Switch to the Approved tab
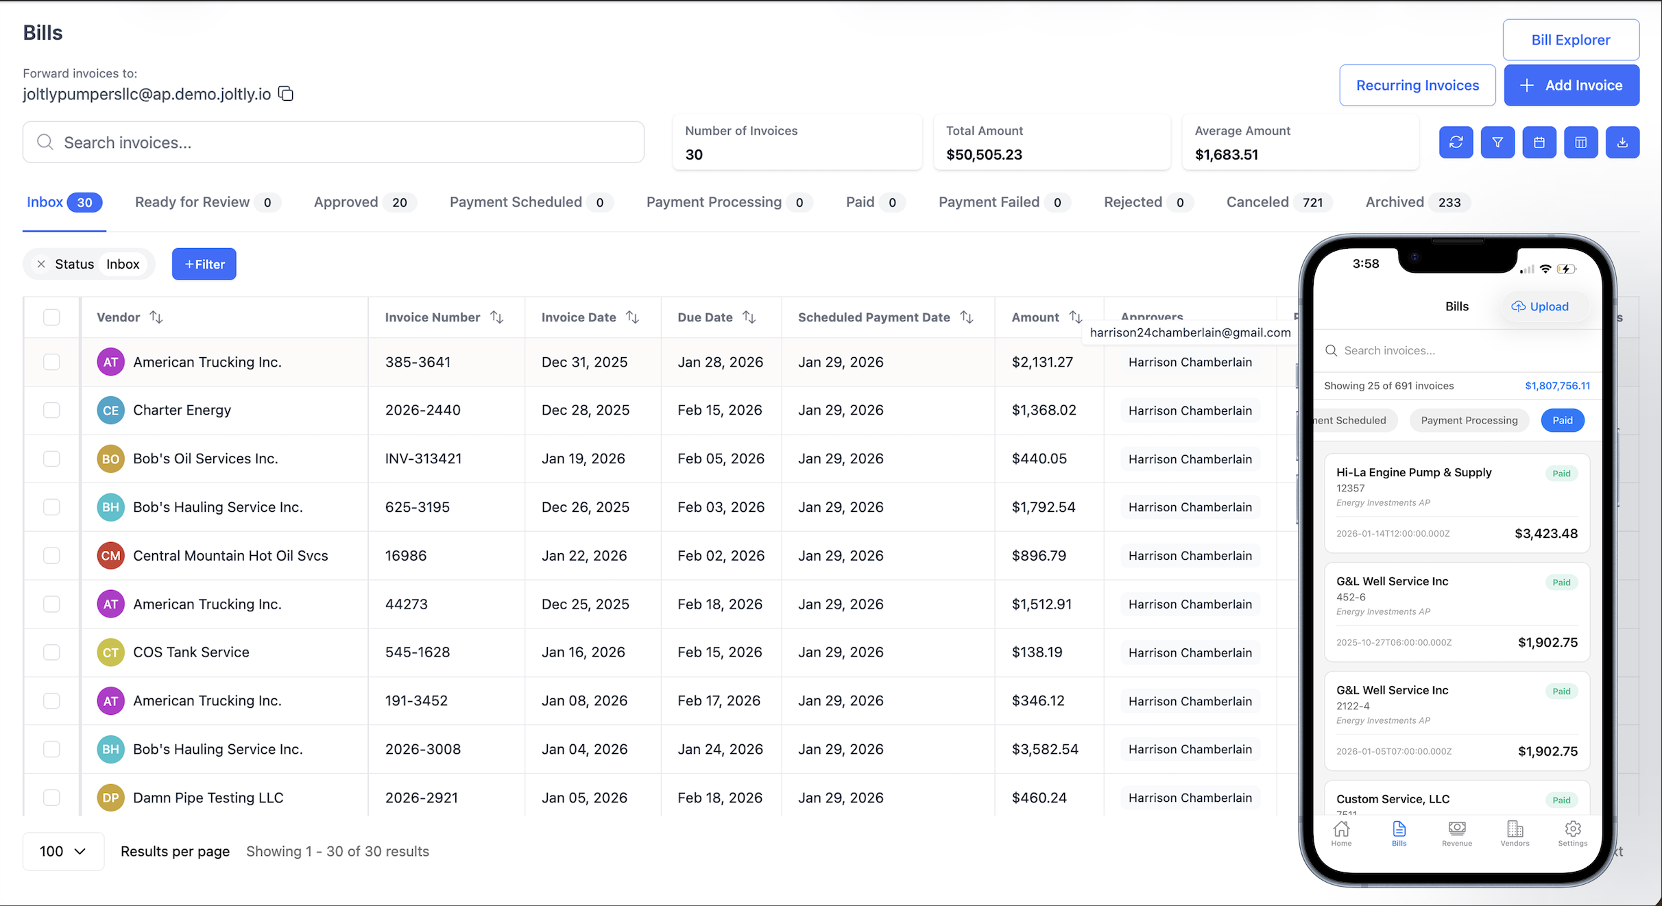Screen dimensions: 1662x906 [x=363, y=202]
